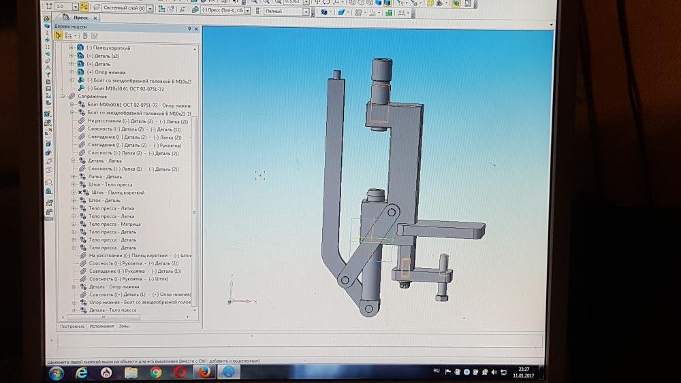The height and width of the screenshot is (383, 681).
Task: Expand the 'Палец короткий' tree node
Action: coord(72,48)
